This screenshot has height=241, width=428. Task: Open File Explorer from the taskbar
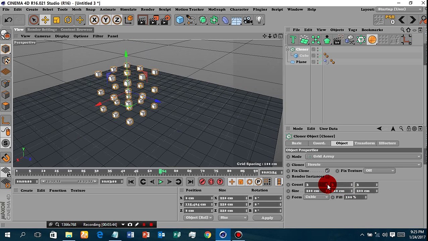pos(69,235)
